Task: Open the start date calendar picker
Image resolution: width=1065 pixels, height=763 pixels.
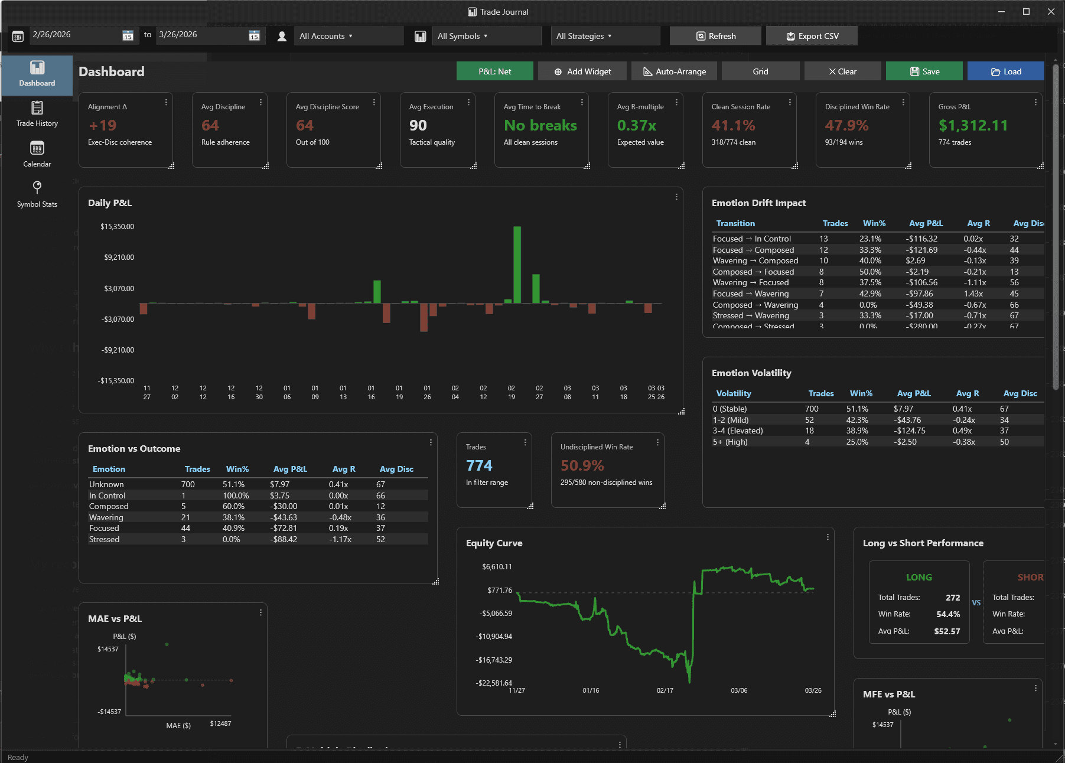Action: click(128, 35)
